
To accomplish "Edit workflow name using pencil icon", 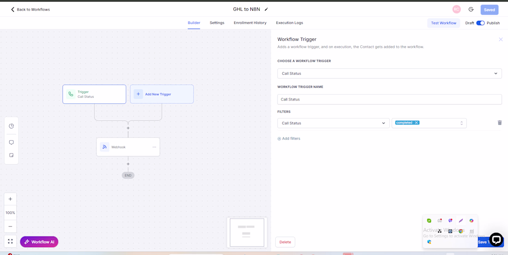I will point(266,9).
